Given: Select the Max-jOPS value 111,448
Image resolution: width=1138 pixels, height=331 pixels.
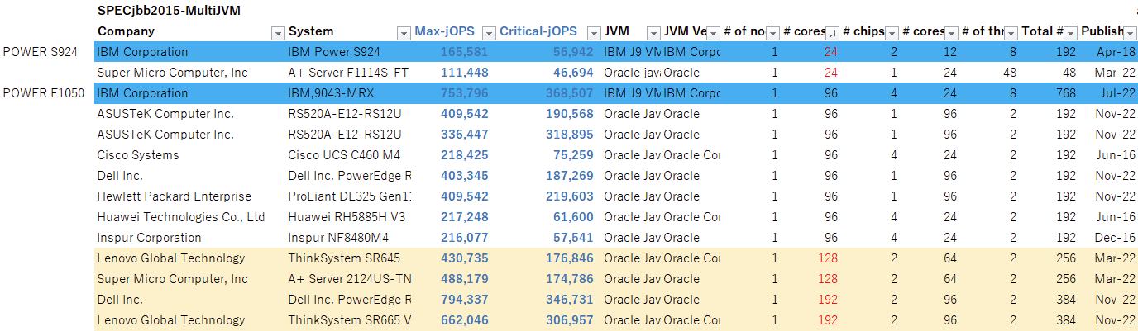Looking at the screenshot, I should click(464, 73).
